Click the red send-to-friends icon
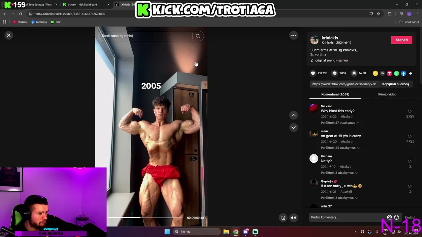422x237 pixels. tap(389, 73)
